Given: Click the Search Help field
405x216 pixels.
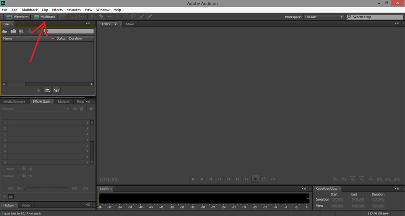Looking at the screenshot, I should coord(374,17).
